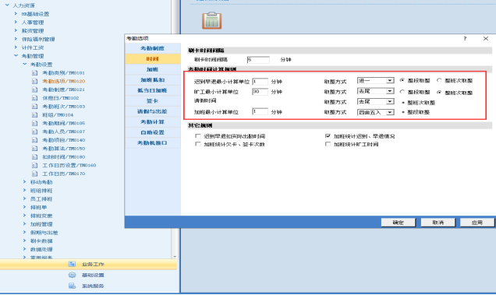Expand the 移动考勤 tree node
Image resolution: width=496 pixels, height=295 pixels.
click(x=25, y=181)
